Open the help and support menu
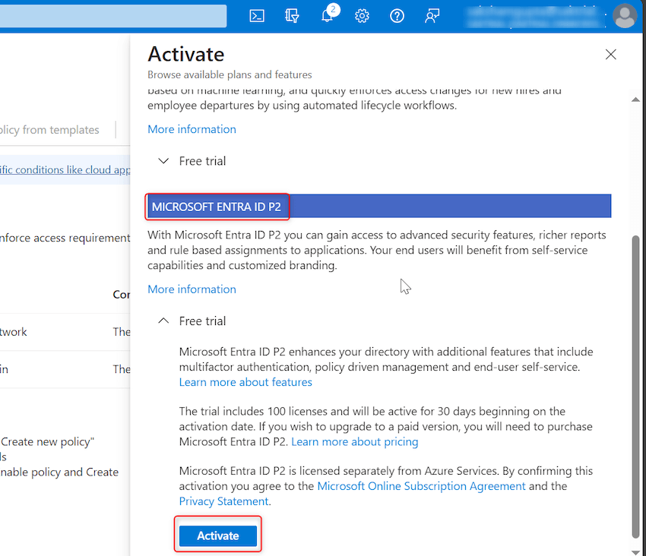 click(397, 15)
